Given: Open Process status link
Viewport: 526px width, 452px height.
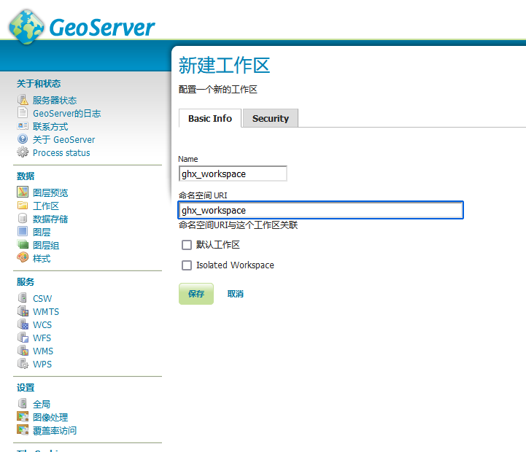Looking at the screenshot, I should (x=61, y=152).
